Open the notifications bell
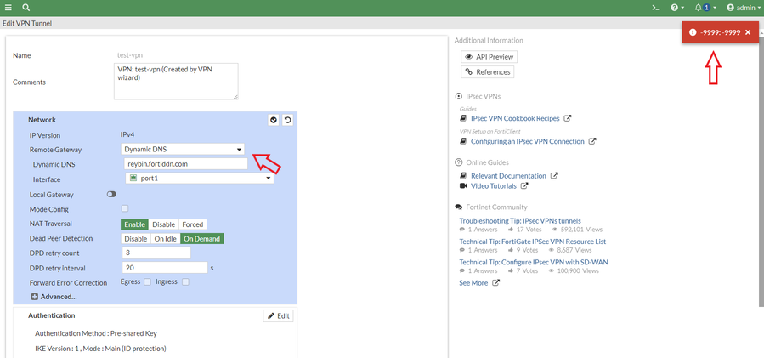 tap(705, 8)
